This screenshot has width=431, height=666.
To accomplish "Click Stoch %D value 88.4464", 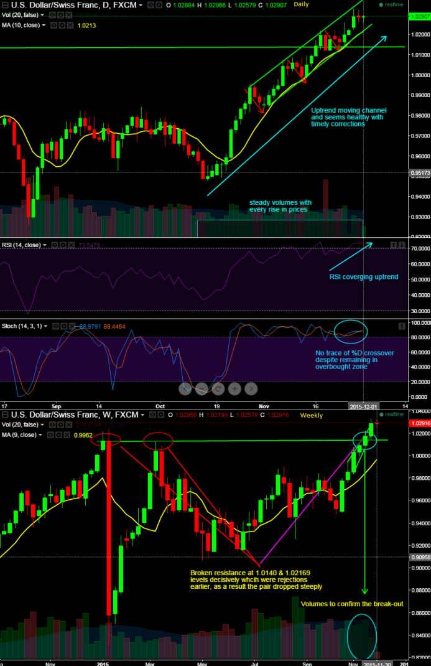I will click(x=114, y=326).
